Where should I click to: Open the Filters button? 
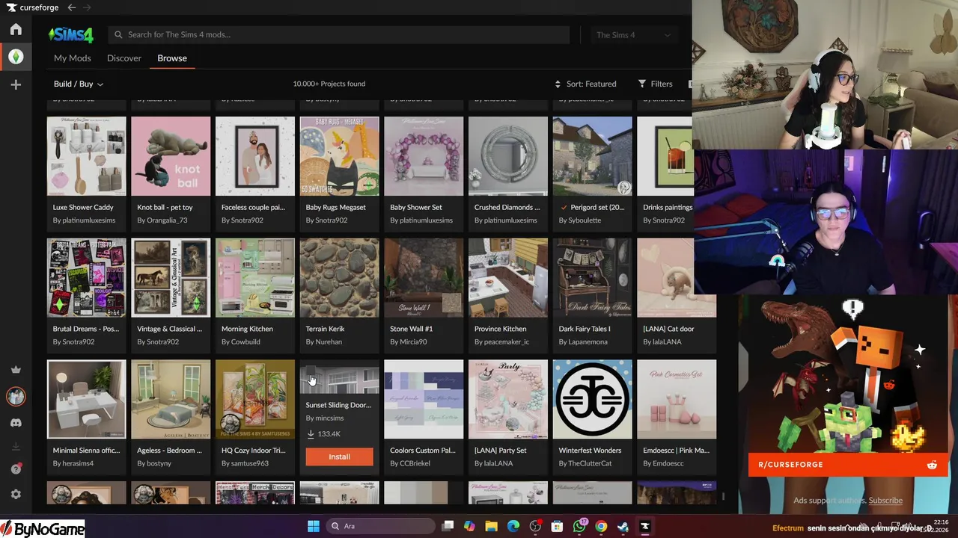tap(655, 84)
